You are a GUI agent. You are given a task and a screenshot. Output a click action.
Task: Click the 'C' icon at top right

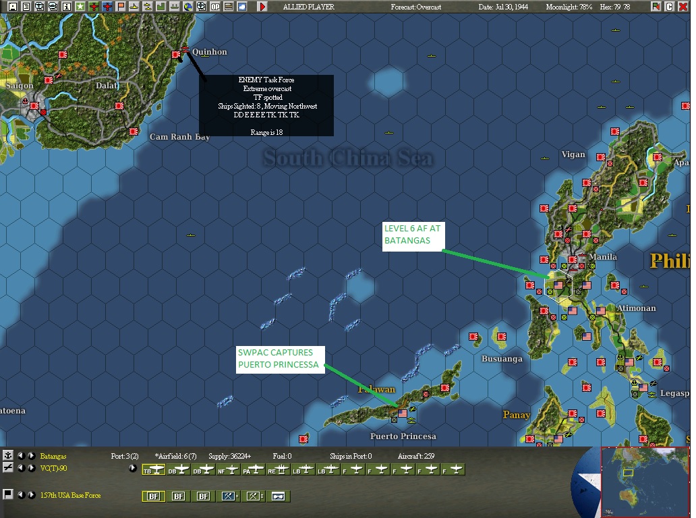(670, 7)
